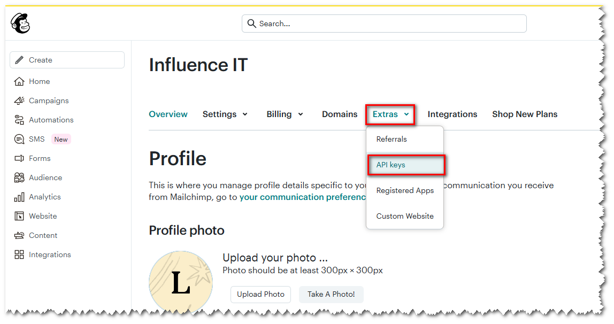The width and height of the screenshot is (614, 324).
Task: Click the Take A Photo! button
Action: point(331,294)
